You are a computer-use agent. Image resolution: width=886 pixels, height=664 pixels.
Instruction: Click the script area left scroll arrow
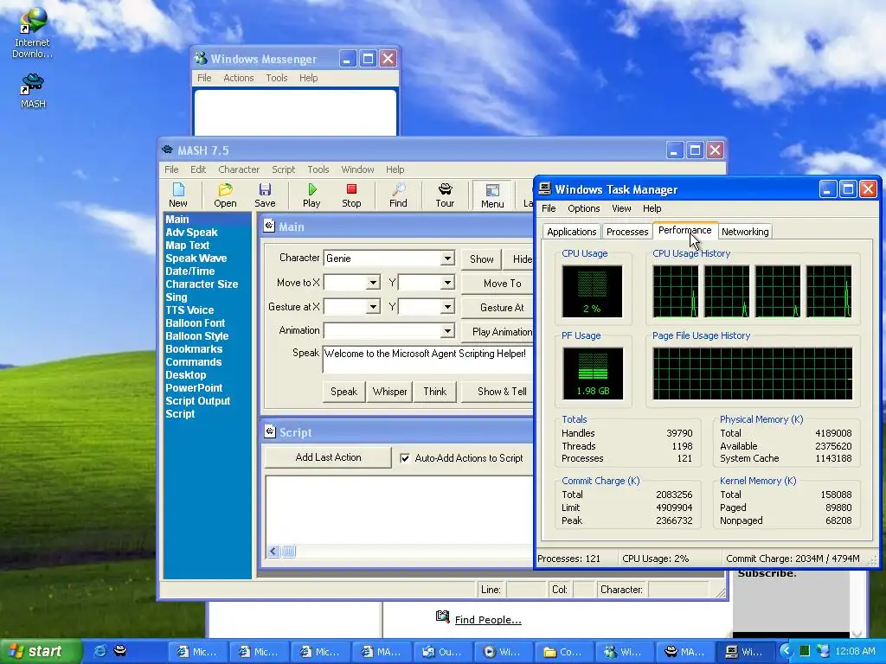pos(273,551)
